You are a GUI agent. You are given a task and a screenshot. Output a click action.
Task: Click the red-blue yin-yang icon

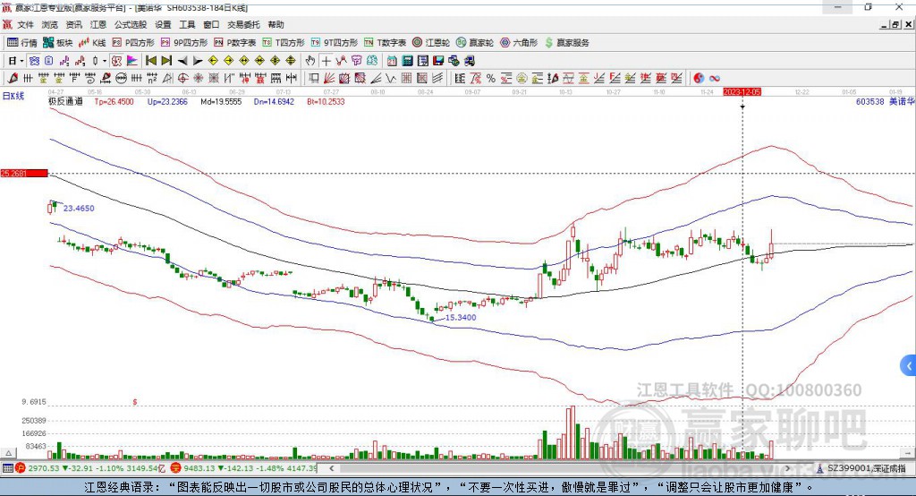click(698, 78)
